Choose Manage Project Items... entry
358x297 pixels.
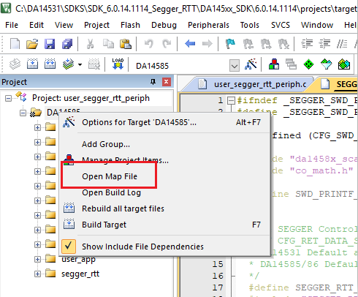pos(165,160)
